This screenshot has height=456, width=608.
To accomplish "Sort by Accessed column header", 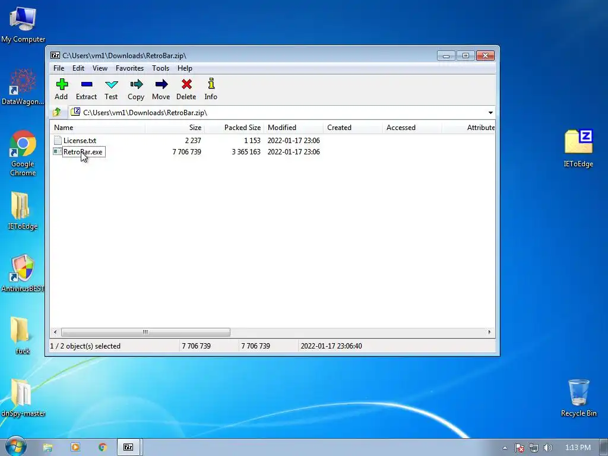I will click(x=412, y=128).
